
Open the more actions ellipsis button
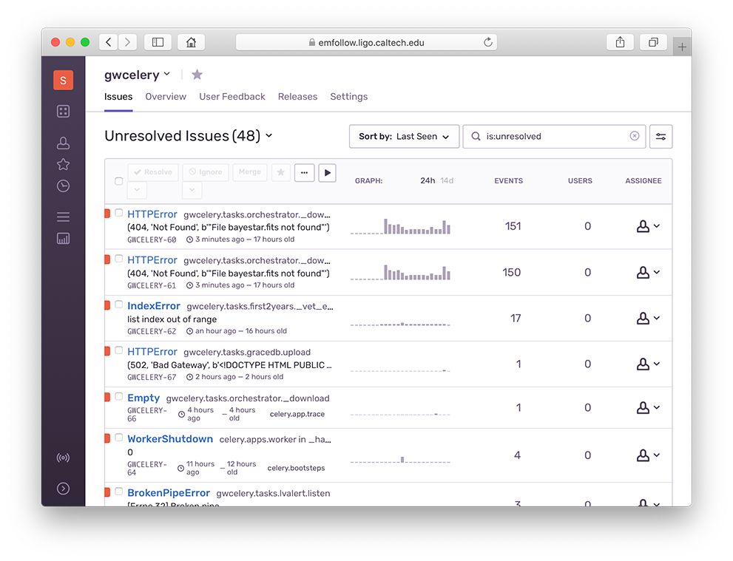[x=304, y=172]
